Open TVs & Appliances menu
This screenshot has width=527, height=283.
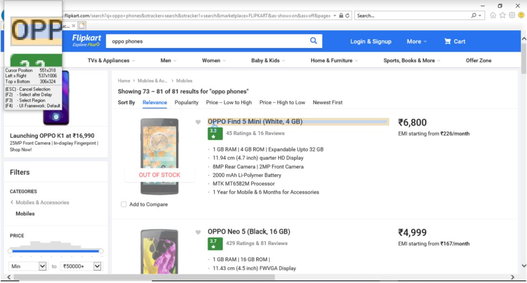111,60
